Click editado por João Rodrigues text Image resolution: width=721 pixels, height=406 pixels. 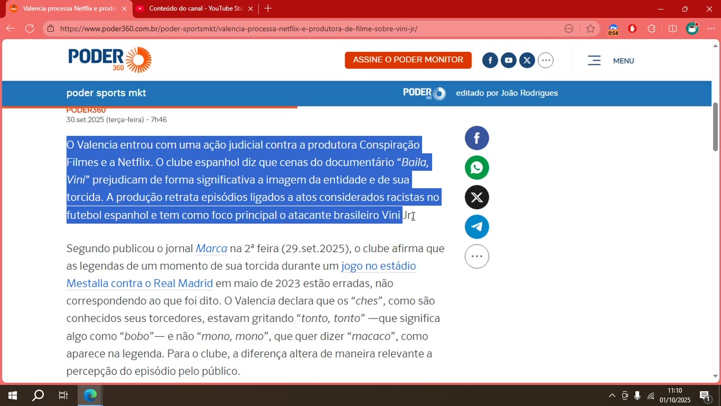[x=507, y=93]
